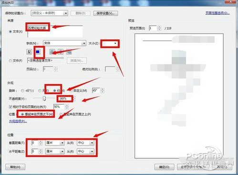This screenshot has width=238, height=175.
Task: Choose the 45° rotation option
Action: [x=55, y=90]
